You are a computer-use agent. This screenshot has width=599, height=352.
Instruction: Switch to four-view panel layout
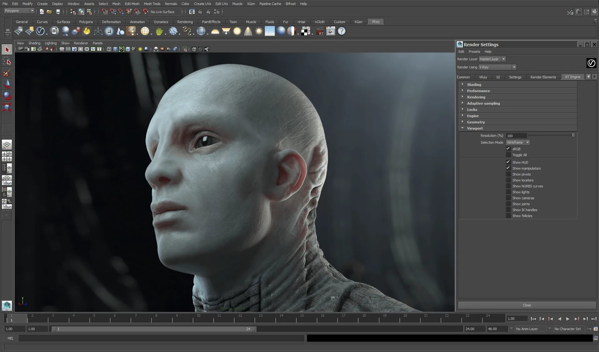click(x=7, y=156)
